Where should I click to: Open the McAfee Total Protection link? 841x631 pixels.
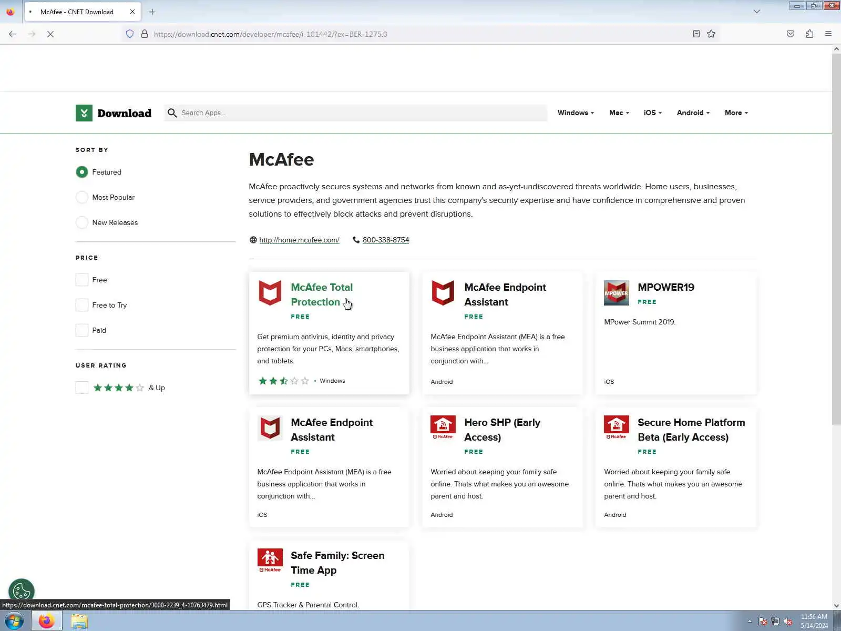(322, 294)
